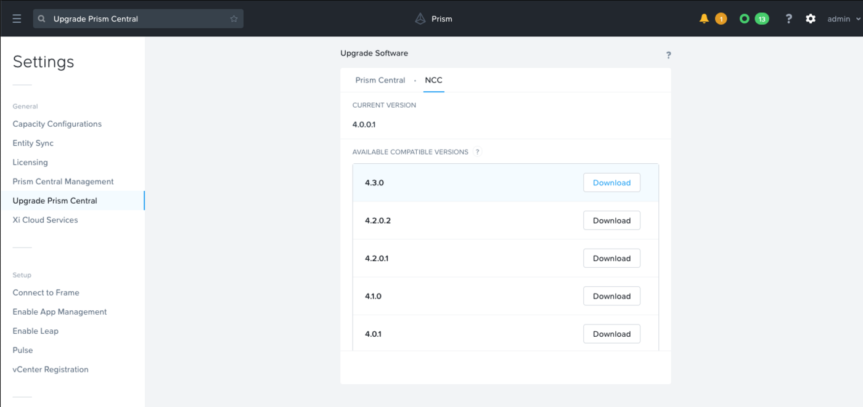Screen dimensions: 863x407
Task: Switch to the Prism Central tab
Action: (380, 80)
